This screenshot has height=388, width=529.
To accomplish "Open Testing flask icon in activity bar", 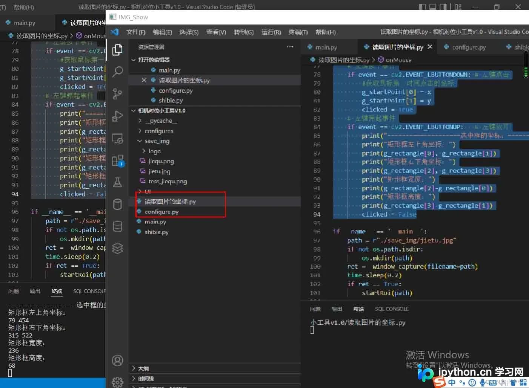I will [x=117, y=182].
